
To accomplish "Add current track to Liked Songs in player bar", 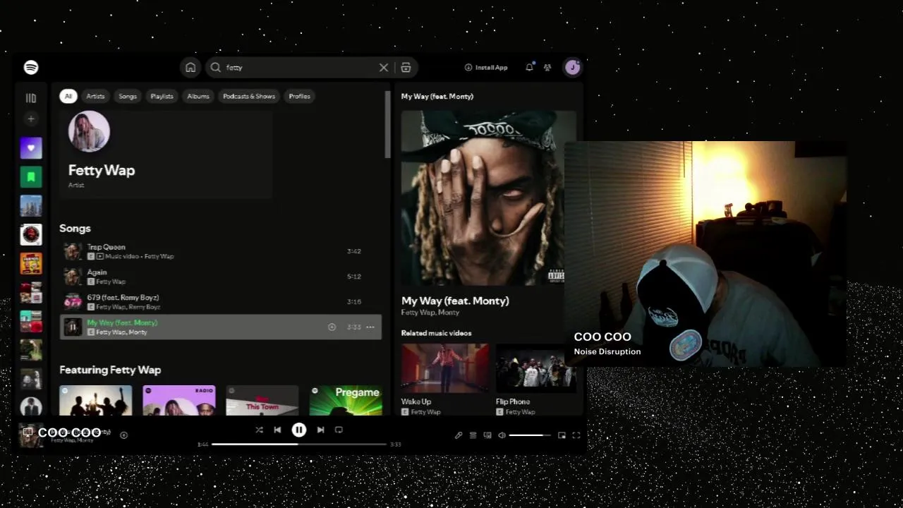I will 123,435.
